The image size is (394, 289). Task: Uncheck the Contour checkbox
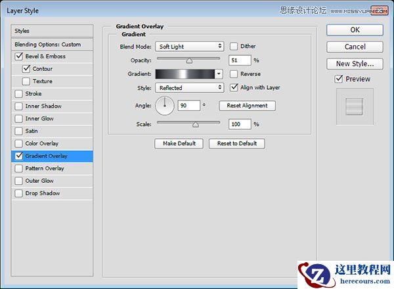point(26,69)
